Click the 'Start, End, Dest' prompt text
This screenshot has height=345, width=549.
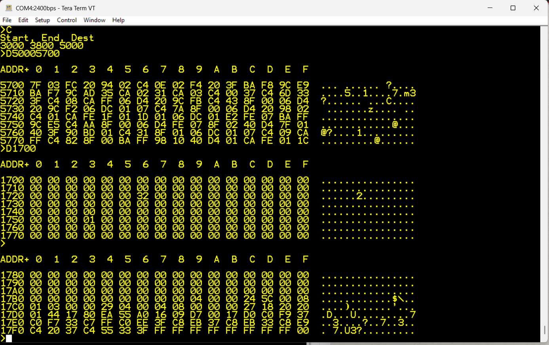(47, 38)
